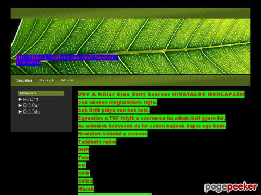Screen dimensions: 261x195
Task: Select the 'Található rajta:' text line
Action: point(97,142)
